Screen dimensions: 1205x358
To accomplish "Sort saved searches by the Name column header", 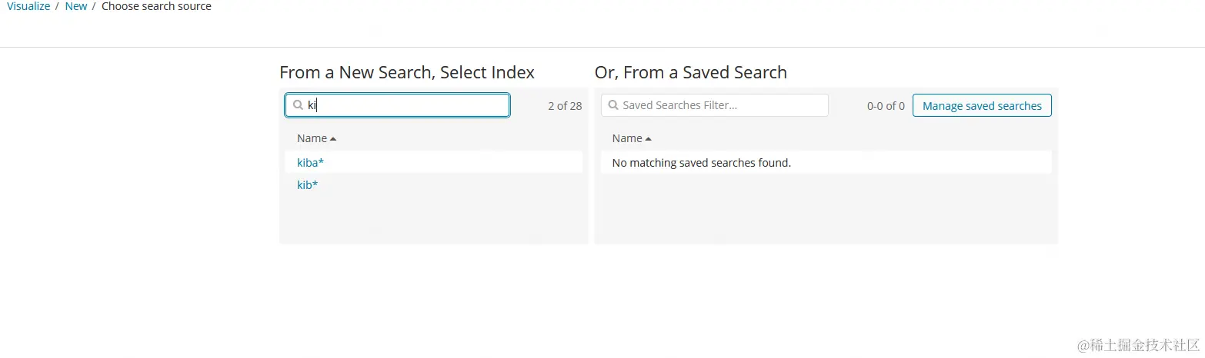I will (x=627, y=138).
